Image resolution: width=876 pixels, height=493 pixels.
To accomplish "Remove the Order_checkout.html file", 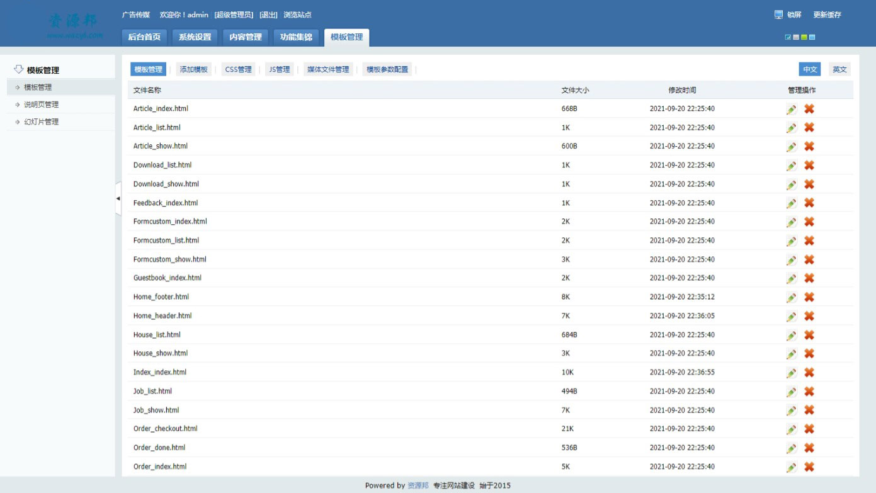I will (809, 429).
